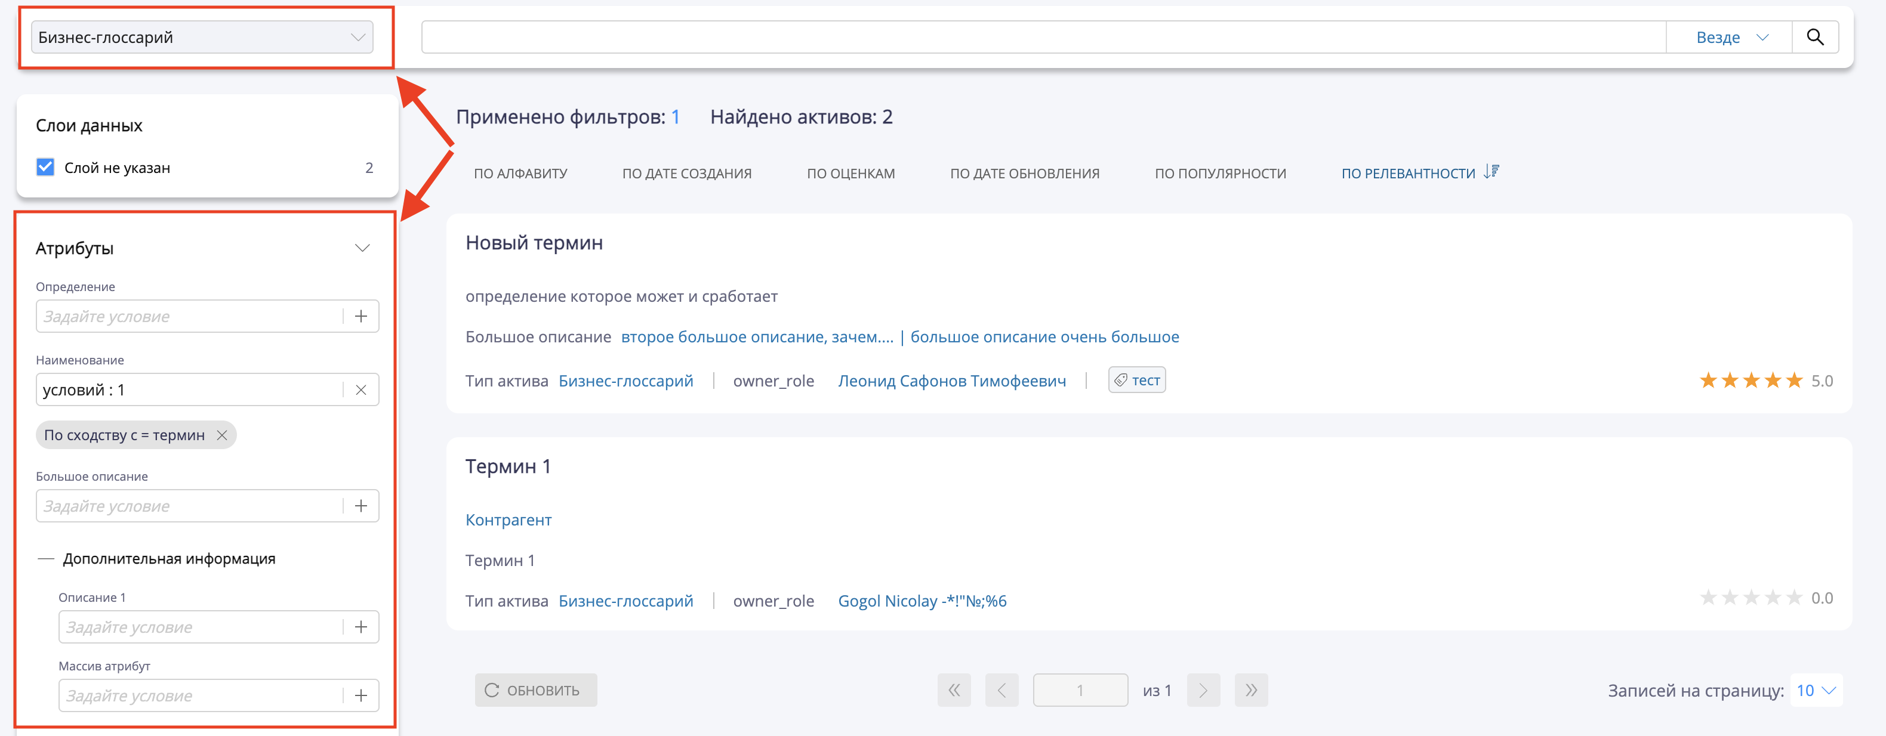The image size is (1886, 736).
Task: Clear Наименование field with X icon
Action: pos(361,390)
